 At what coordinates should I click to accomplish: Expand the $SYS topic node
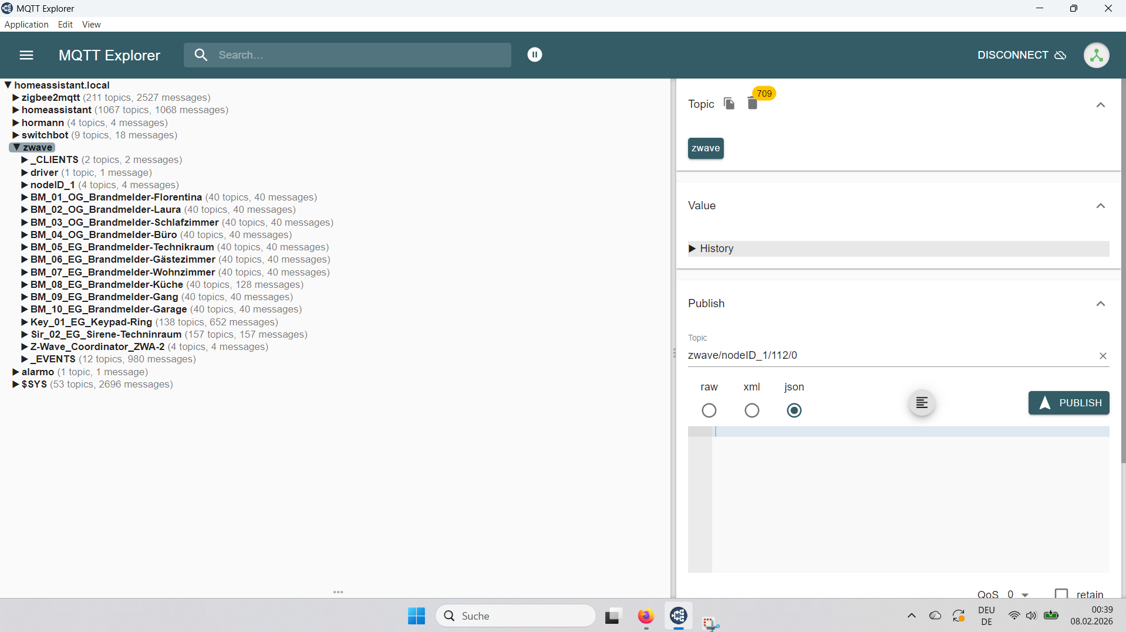(16, 385)
